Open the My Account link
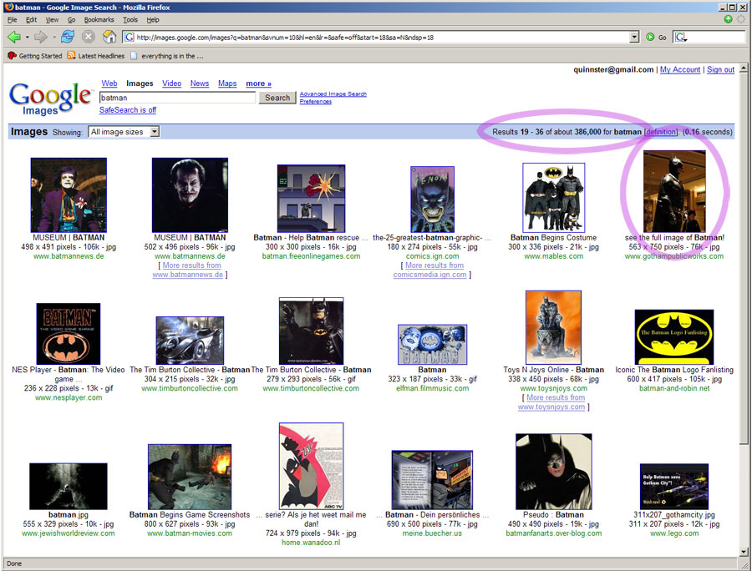 680,69
